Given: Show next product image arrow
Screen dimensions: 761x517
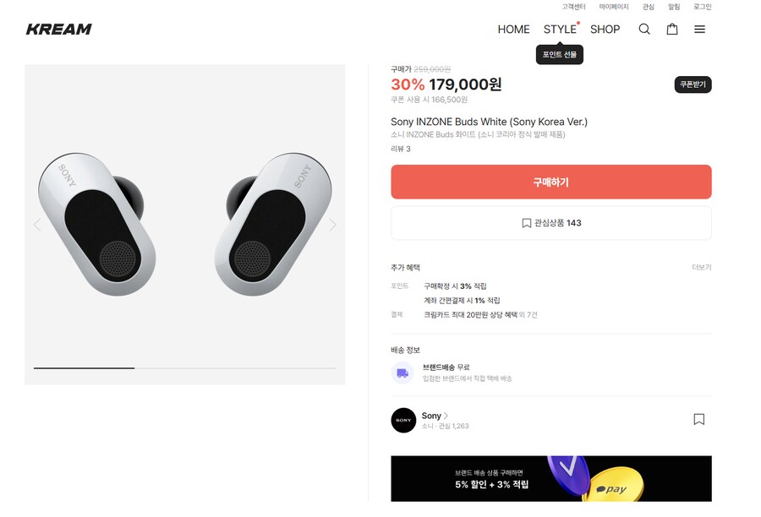Looking at the screenshot, I should (332, 225).
